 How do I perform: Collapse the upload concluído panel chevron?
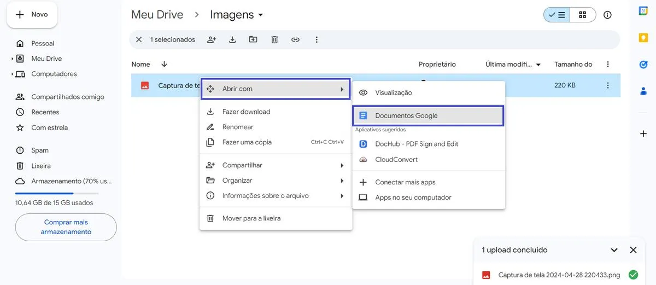click(614, 250)
